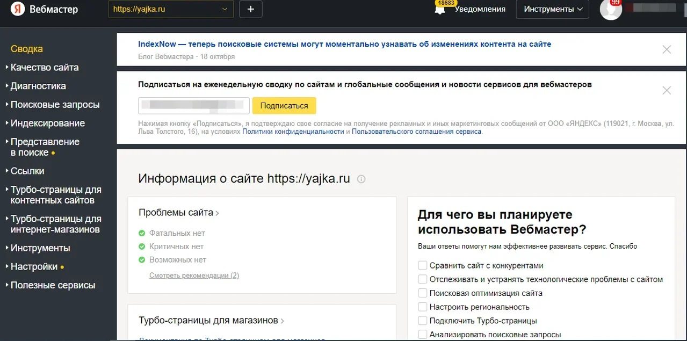Screen dimensions: 687x341
Task: Open Проблемы сайта section heading
Action: coord(179,213)
